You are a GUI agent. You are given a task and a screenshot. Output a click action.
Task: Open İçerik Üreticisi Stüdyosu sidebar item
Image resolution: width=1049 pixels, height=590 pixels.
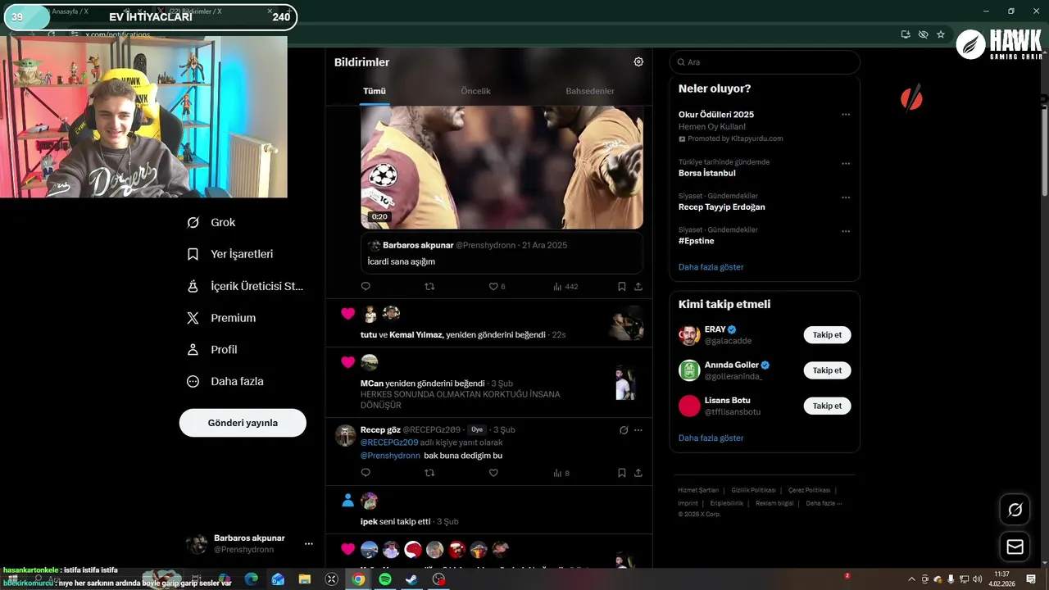[x=245, y=286]
